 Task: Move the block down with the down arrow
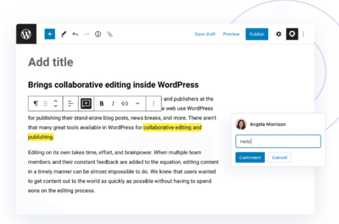56,106
